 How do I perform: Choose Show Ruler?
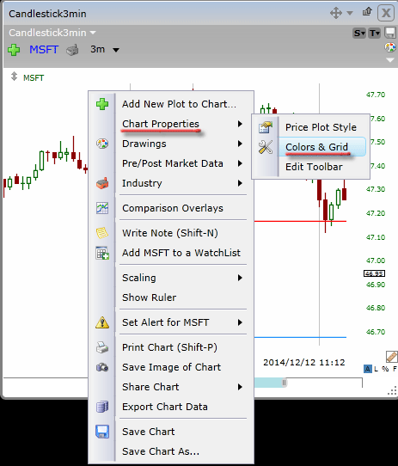(x=150, y=297)
